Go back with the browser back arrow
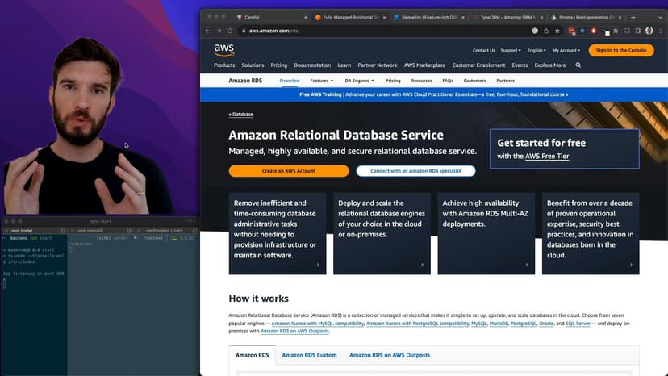This screenshot has height=376, width=668. 208,31
